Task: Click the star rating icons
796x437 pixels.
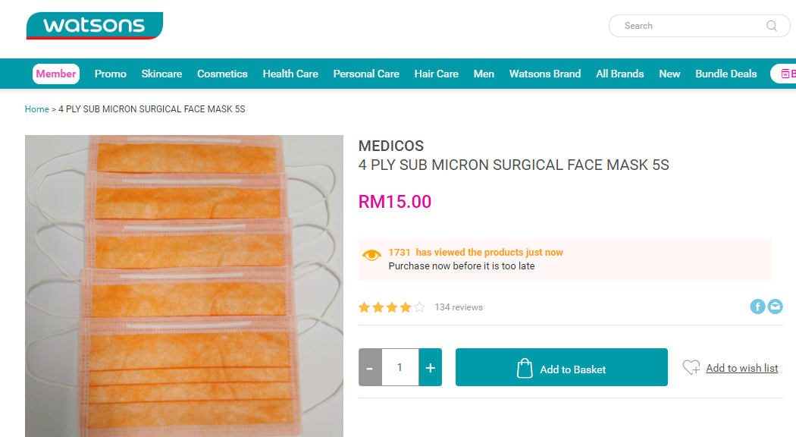Action: [391, 307]
